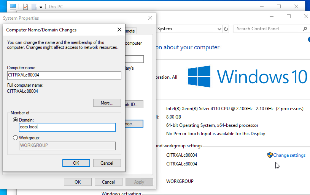Click into the Computer name field
This screenshot has height=195, width=310.
click(64, 76)
